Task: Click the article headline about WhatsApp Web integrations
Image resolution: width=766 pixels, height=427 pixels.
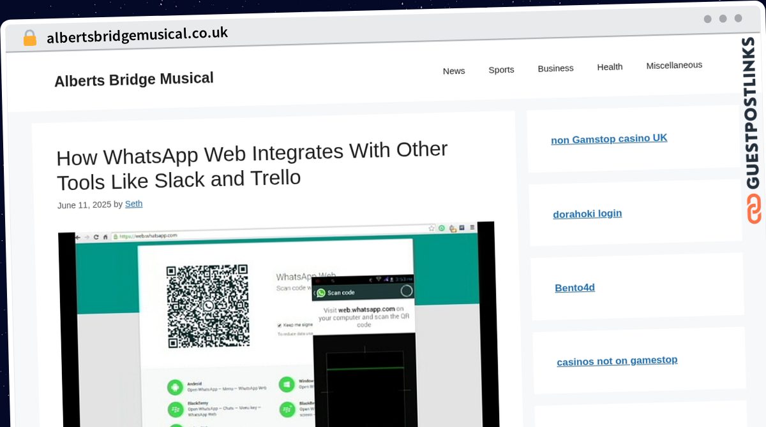Action: click(252, 165)
